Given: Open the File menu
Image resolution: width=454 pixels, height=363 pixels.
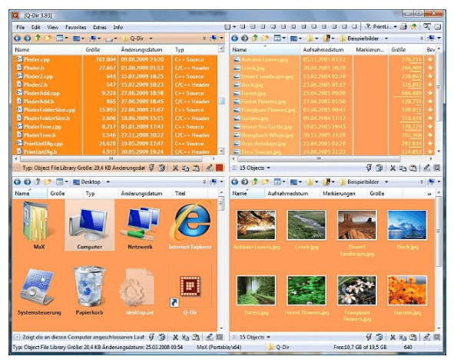Looking at the screenshot, I should pos(20,27).
